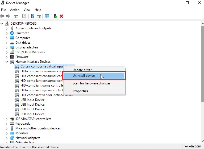
Task: Click the Disk drives category icon
Action: (x=12, y=43)
